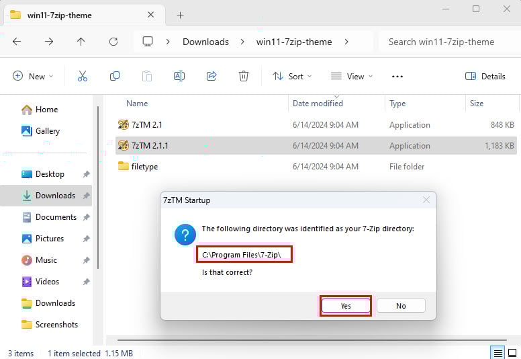The height and width of the screenshot is (359, 521).
Task: Click the blue question mark dialog icon
Action: point(185,235)
